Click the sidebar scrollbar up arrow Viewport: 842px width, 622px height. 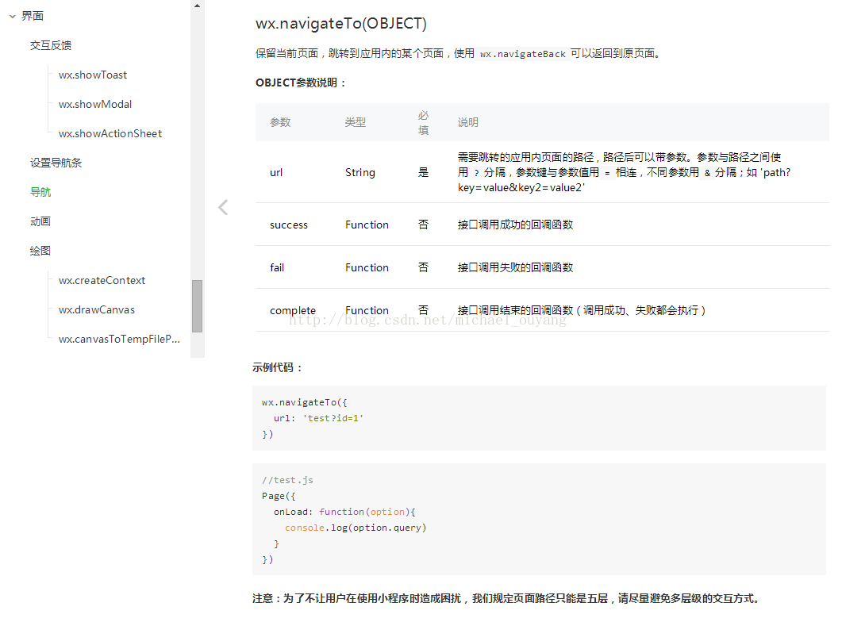(197, 6)
